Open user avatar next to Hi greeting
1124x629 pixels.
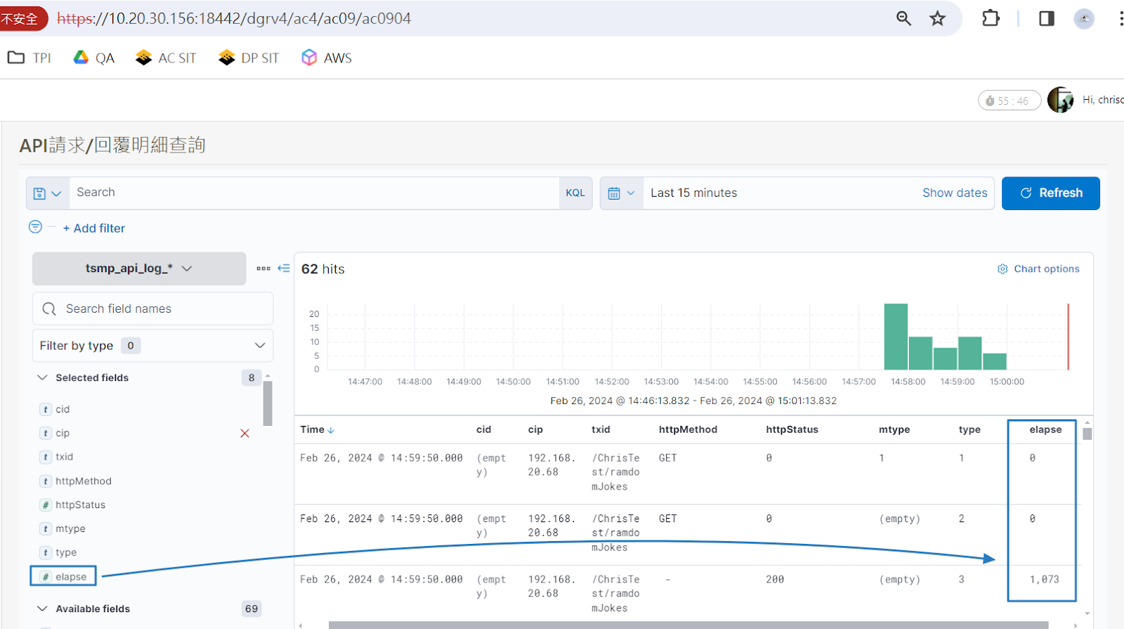tap(1060, 100)
